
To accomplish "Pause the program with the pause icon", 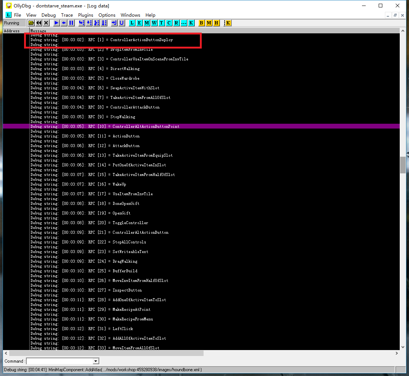I will point(71,23).
